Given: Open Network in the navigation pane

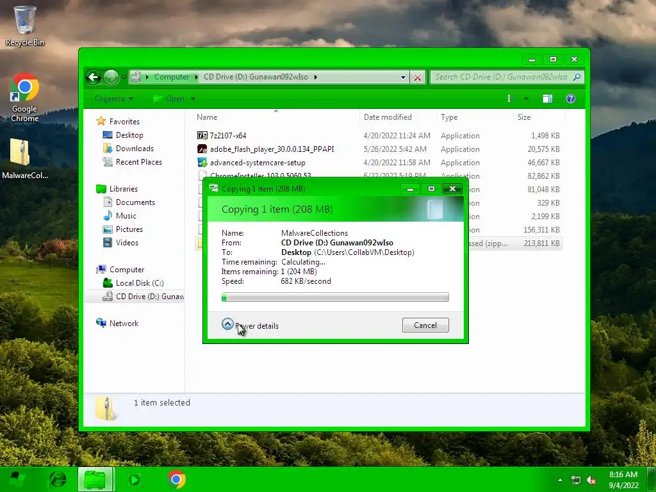Looking at the screenshot, I should coord(124,324).
